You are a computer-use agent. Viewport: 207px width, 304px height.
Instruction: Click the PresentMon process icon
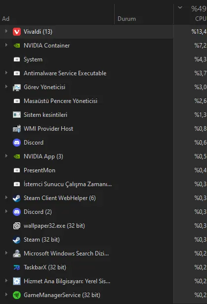pos(17,170)
